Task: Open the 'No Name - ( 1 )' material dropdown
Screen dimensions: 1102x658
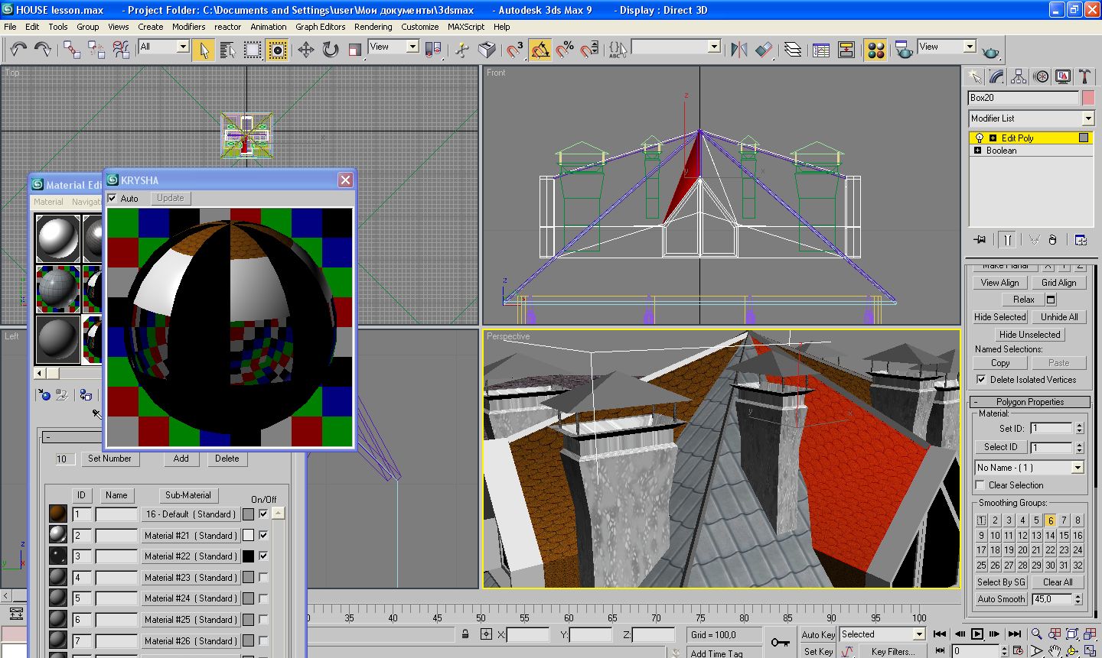Action: pyautogui.click(x=1029, y=467)
